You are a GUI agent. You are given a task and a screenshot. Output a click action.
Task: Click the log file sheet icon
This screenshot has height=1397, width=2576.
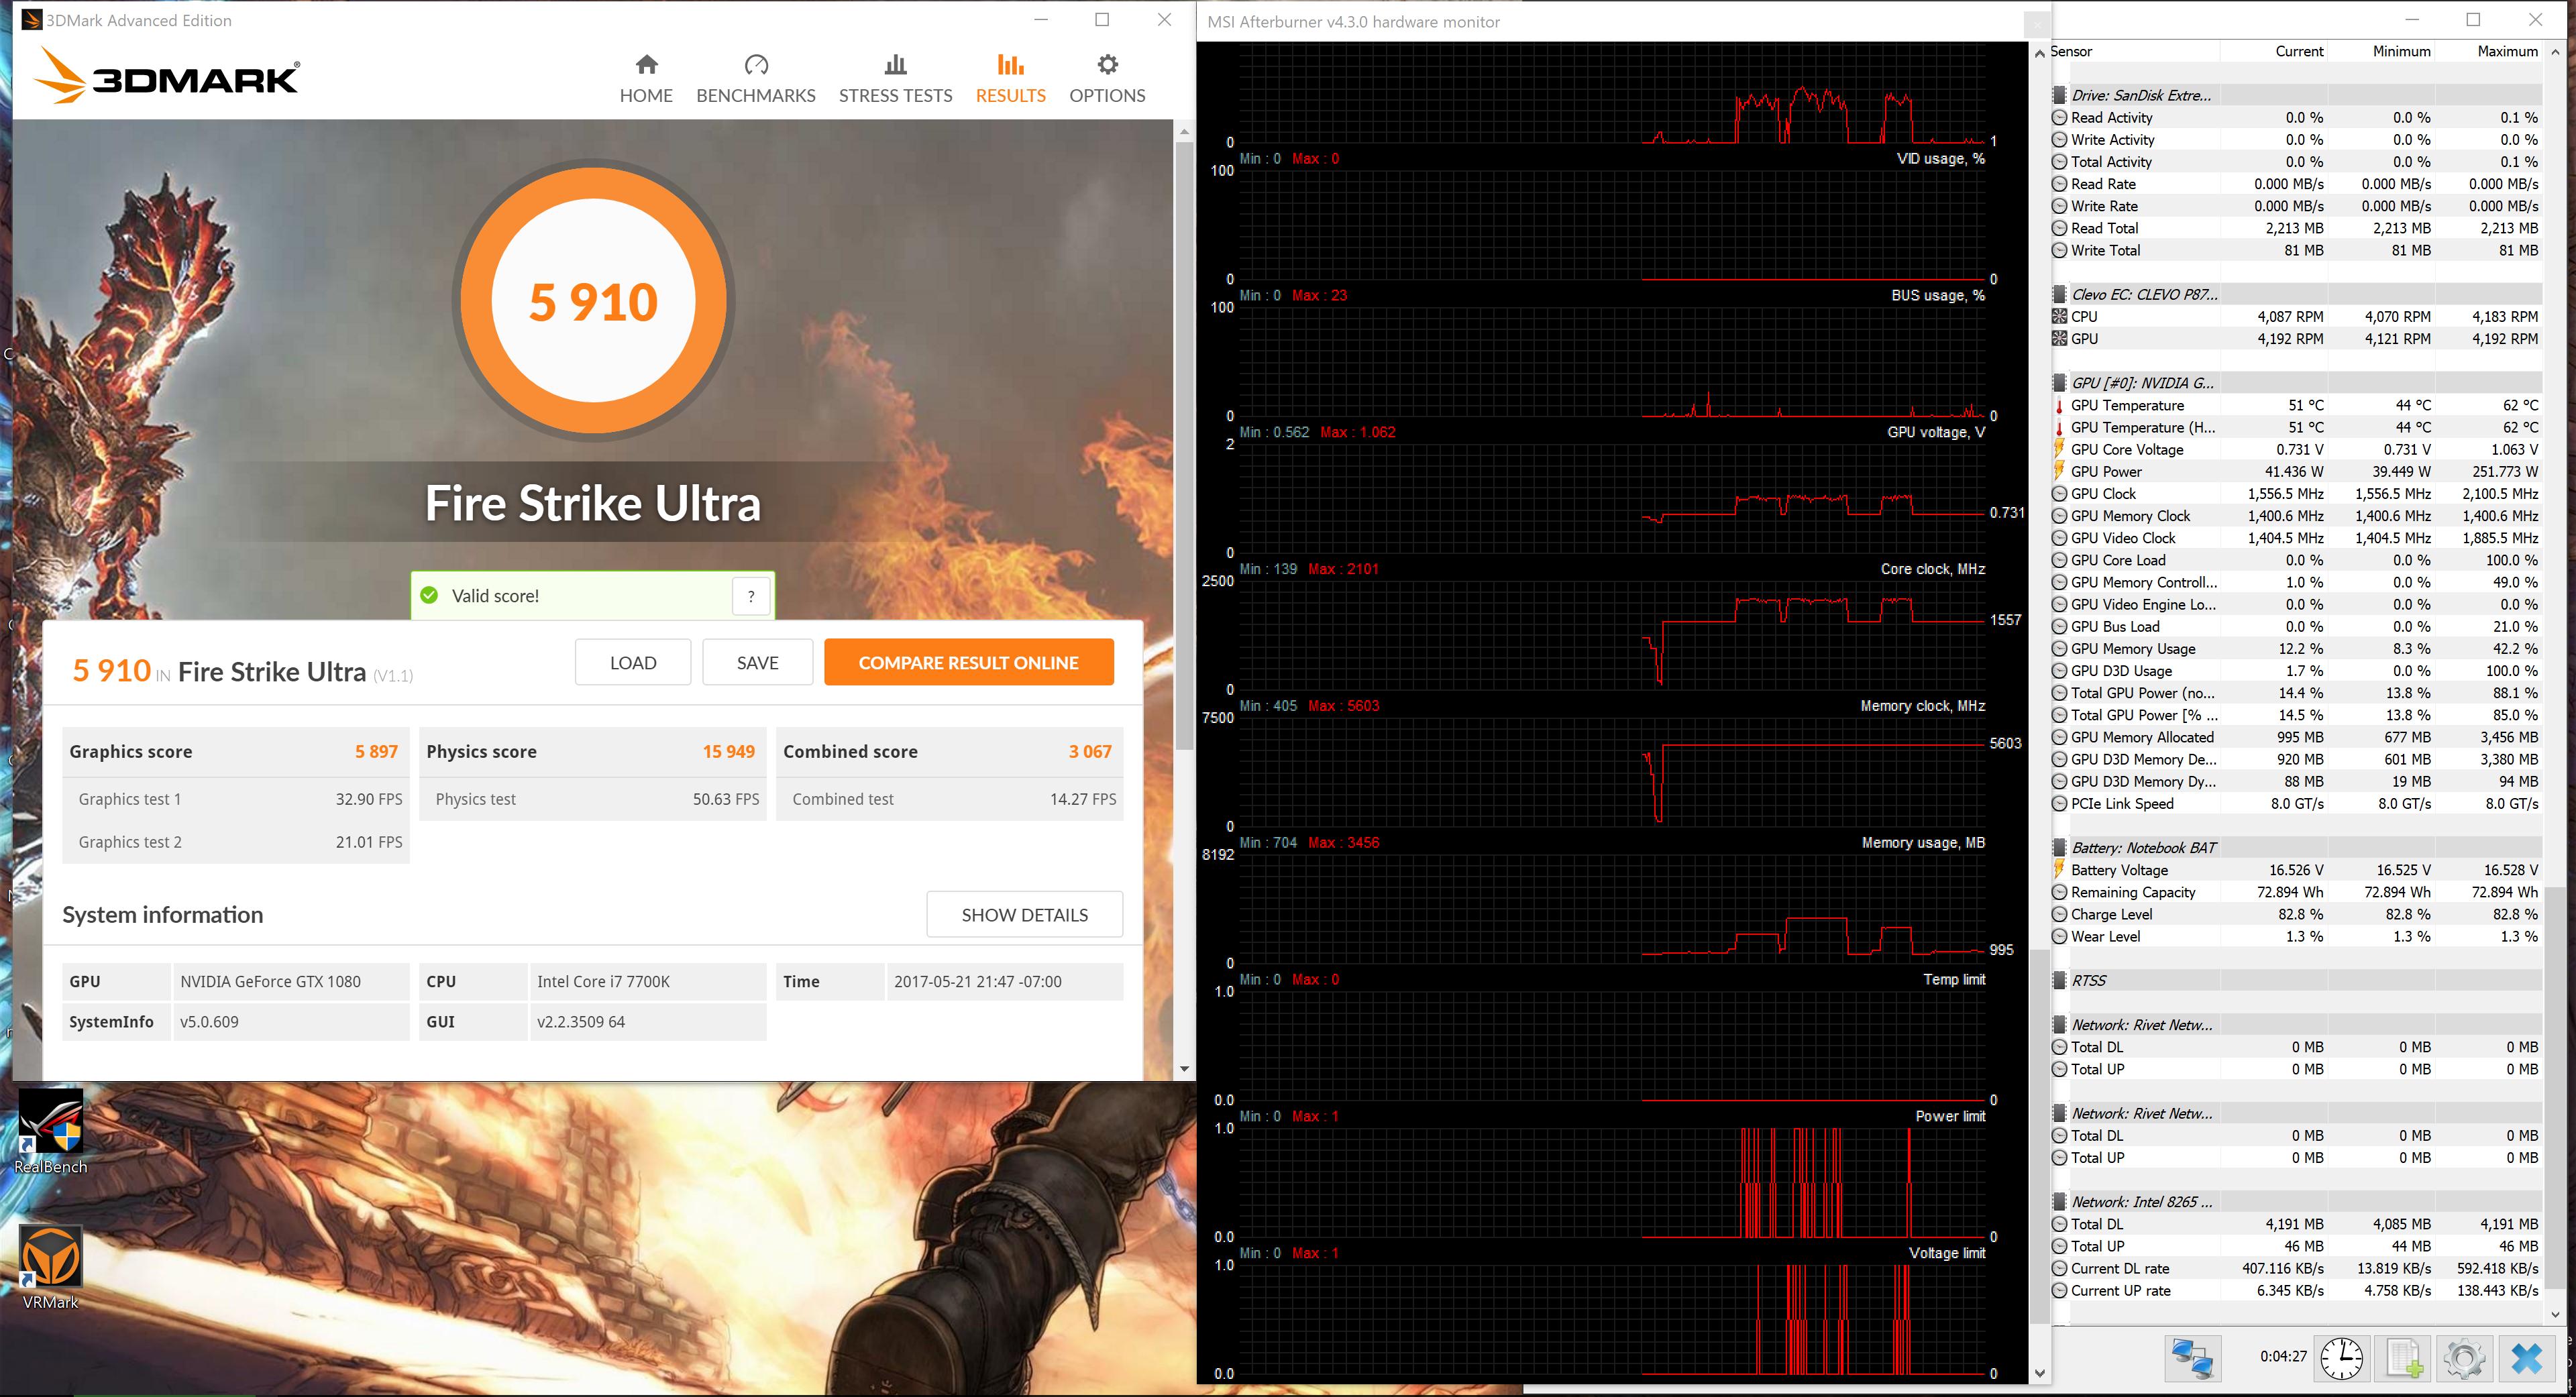[x=2404, y=1358]
